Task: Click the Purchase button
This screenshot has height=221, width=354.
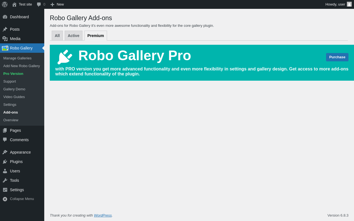Action: (337, 57)
